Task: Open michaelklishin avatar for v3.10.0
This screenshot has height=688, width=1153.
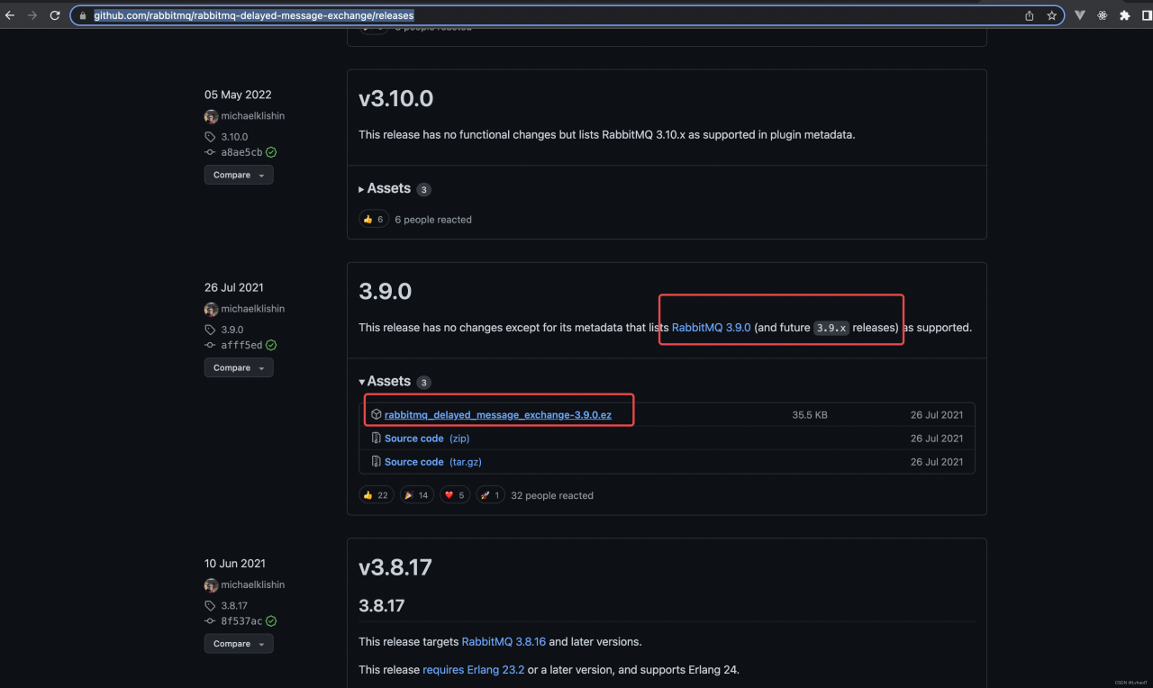Action: 211,116
